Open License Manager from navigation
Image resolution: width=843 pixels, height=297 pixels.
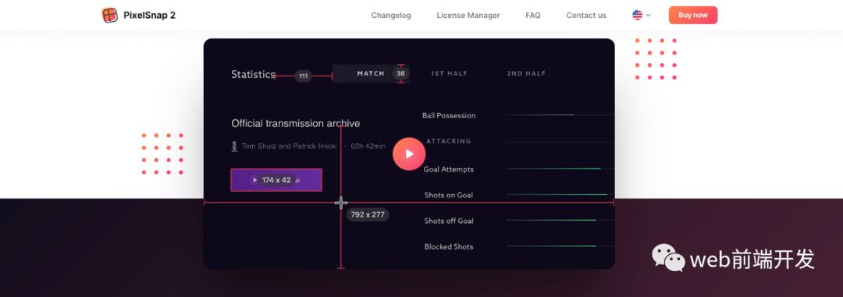(468, 16)
